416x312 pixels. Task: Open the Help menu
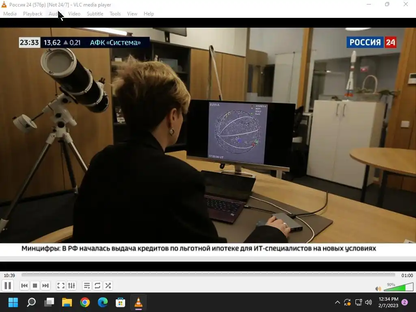point(149,14)
